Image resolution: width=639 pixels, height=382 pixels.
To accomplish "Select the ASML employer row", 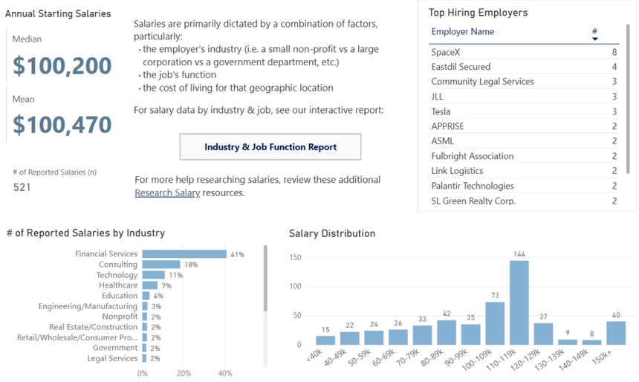I will click(x=524, y=141).
